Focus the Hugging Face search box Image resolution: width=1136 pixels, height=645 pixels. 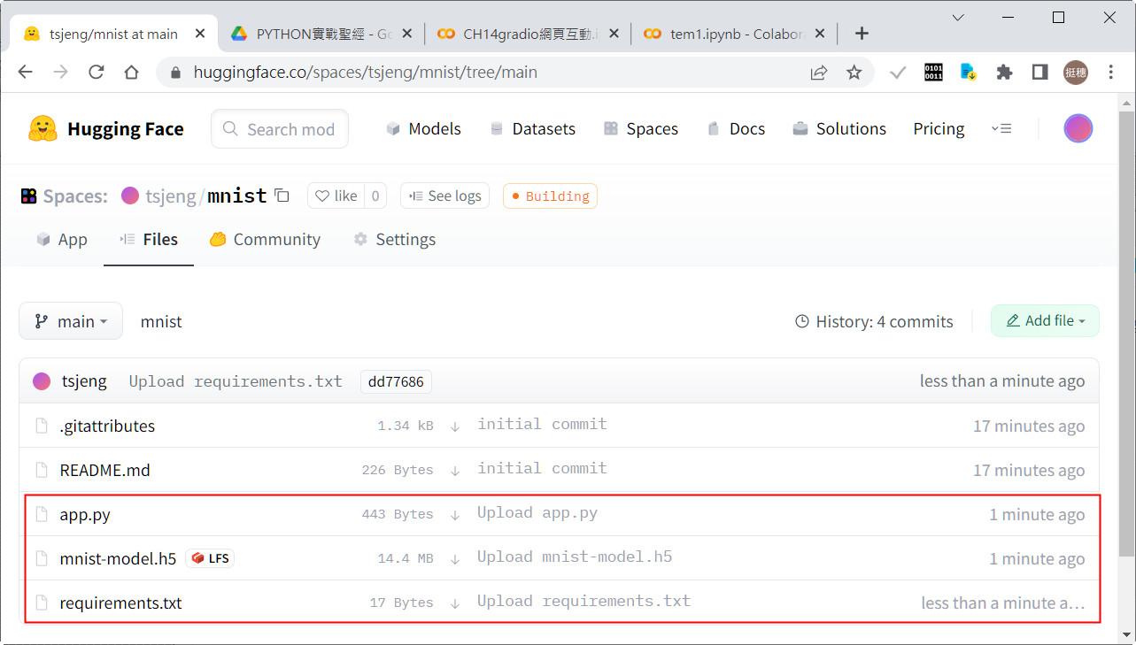280,129
